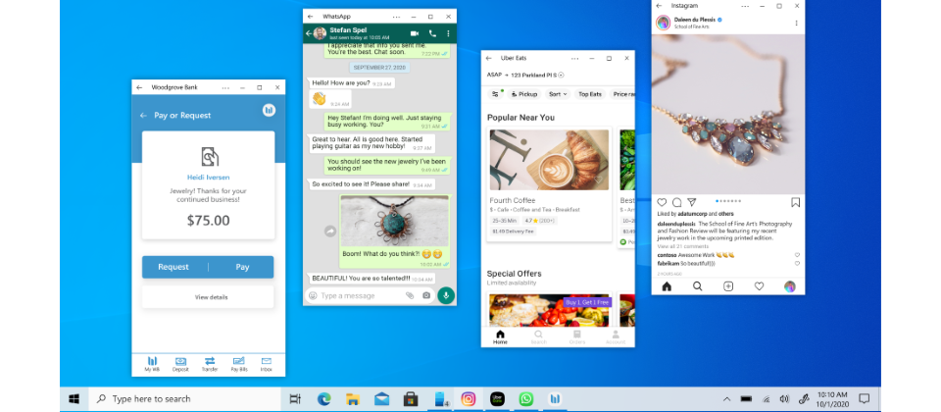Open camera from WhatsApp message bar
The image size is (941, 412).
426,295
